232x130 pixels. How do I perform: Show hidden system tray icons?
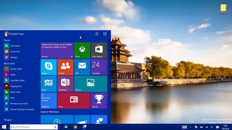click(191, 127)
